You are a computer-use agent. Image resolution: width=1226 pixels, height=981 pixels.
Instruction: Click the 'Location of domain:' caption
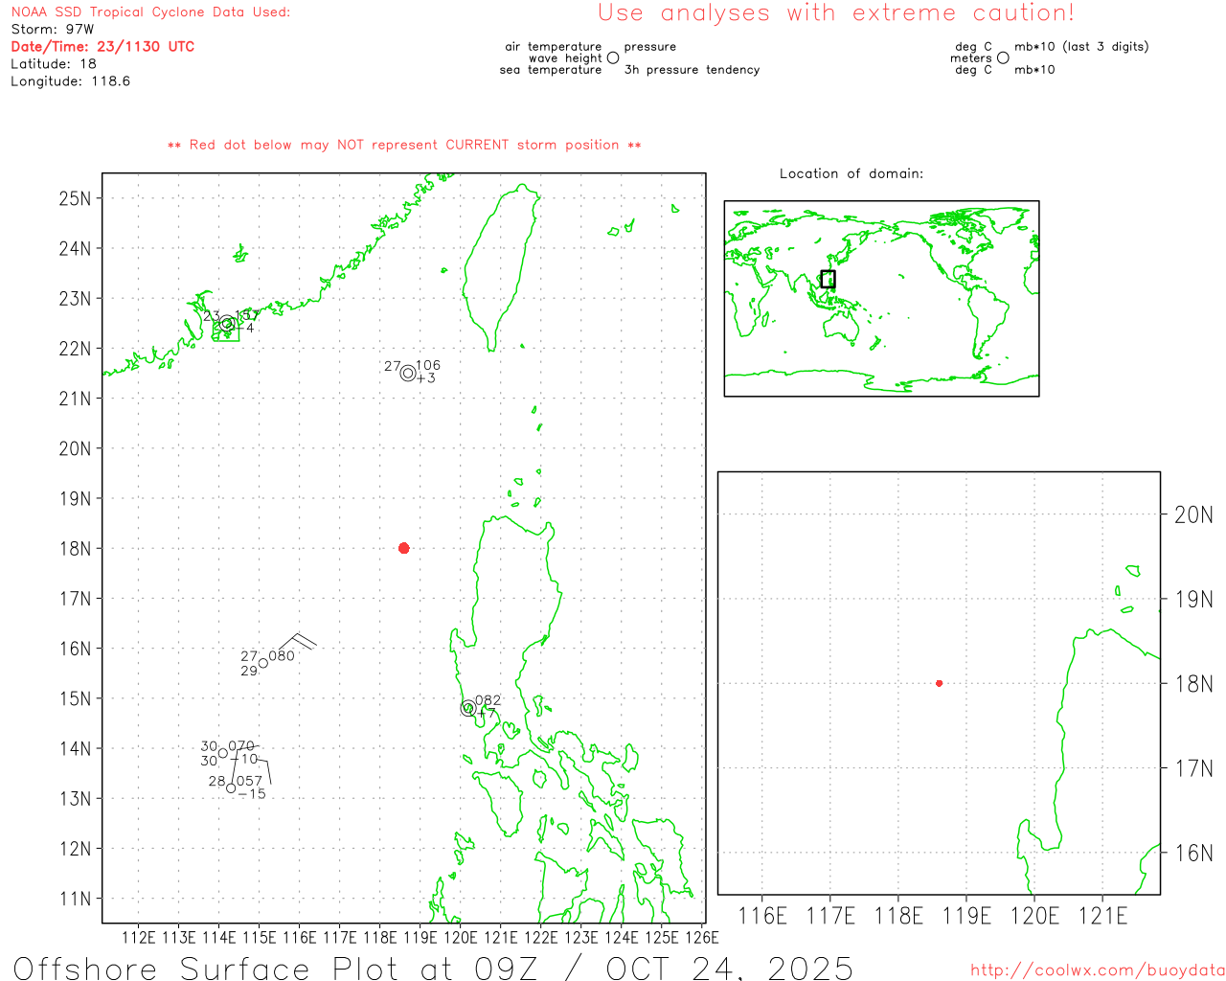point(851,173)
